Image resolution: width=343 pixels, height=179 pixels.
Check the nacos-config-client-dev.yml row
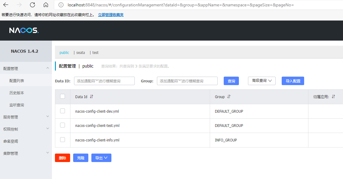point(63,111)
